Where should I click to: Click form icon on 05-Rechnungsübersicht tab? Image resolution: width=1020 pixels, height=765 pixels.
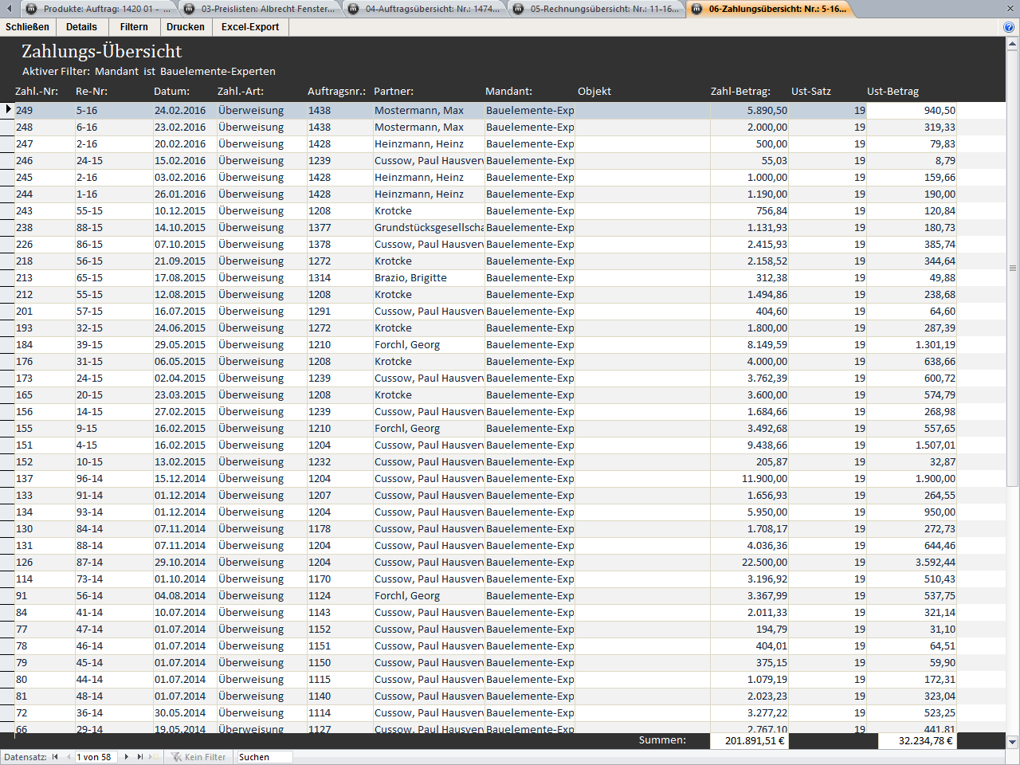[x=519, y=9]
